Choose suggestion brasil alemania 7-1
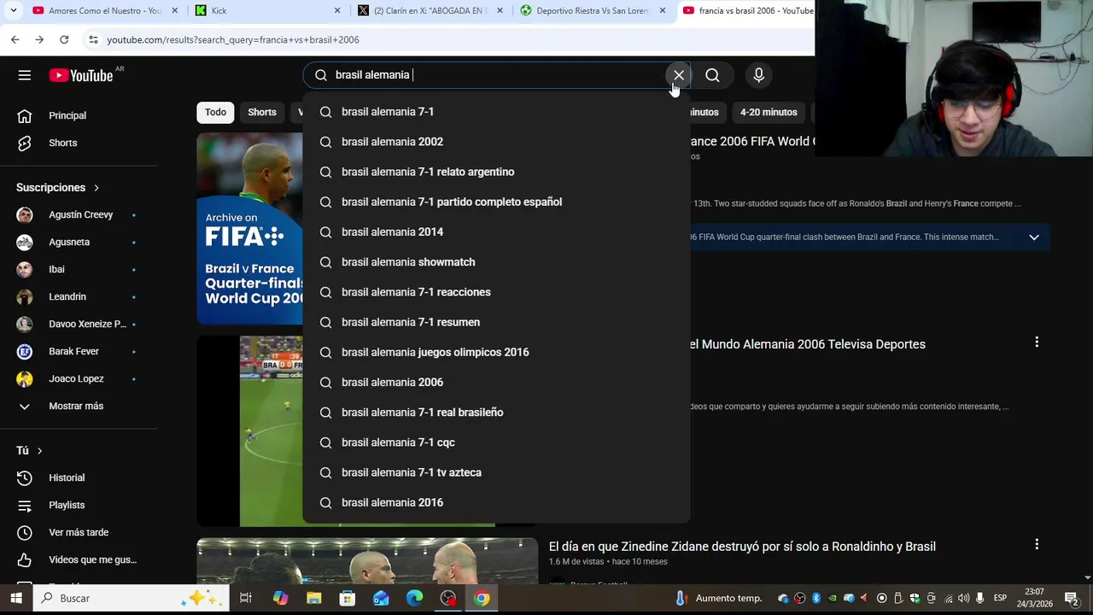1093x615 pixels. point(496,112)
